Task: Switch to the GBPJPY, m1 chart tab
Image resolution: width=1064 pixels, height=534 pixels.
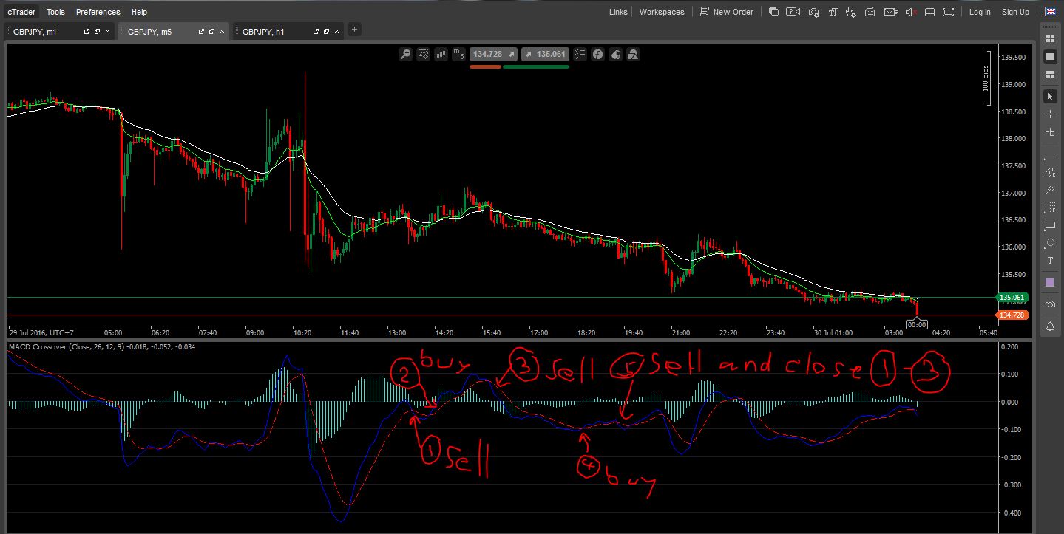Action: click(x=59, y=32)
